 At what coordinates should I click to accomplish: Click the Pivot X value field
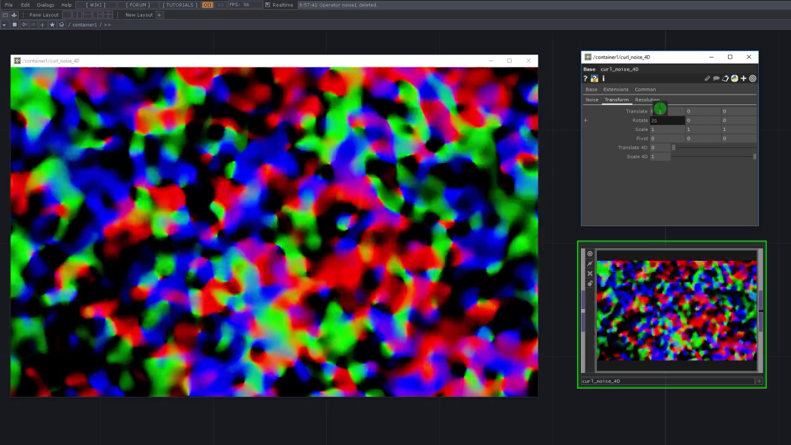pos(667,138)
